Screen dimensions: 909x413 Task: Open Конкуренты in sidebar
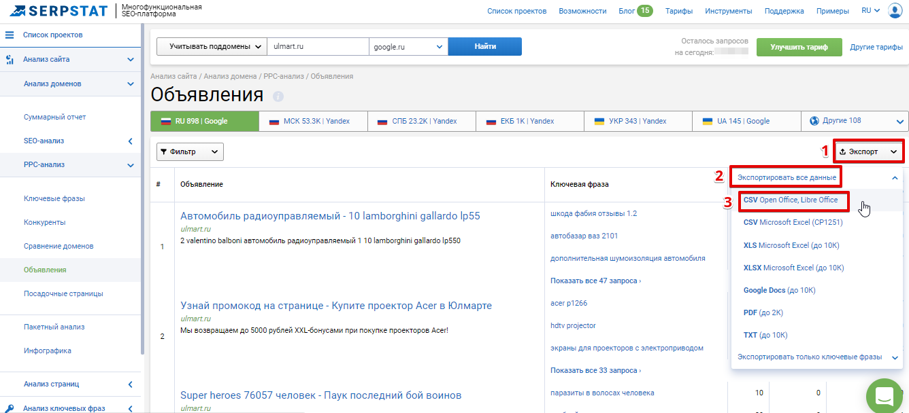(45, 223)
